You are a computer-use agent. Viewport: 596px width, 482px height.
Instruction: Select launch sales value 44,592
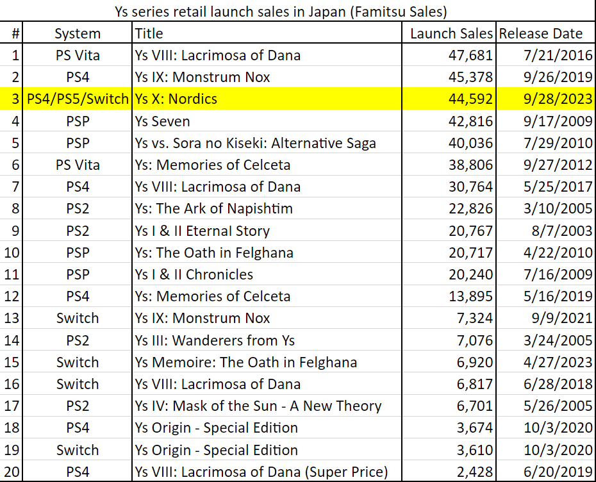470,99
